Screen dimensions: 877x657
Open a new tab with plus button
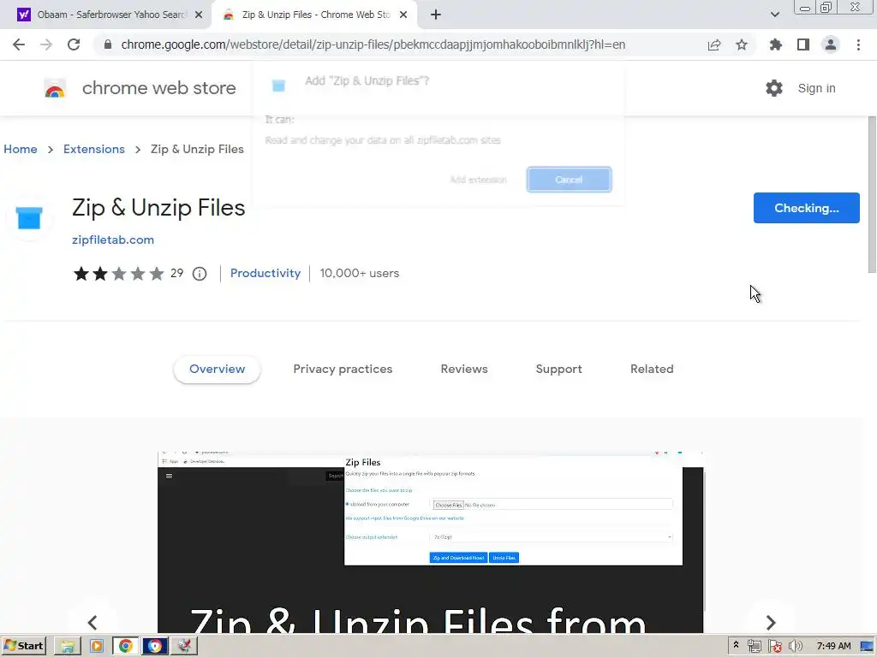(436, 15)
